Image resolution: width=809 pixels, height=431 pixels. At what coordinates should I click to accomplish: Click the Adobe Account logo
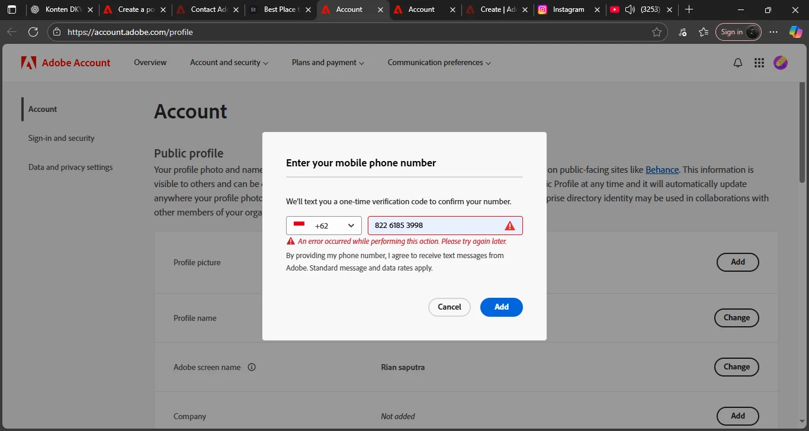[x=66, y=63]
